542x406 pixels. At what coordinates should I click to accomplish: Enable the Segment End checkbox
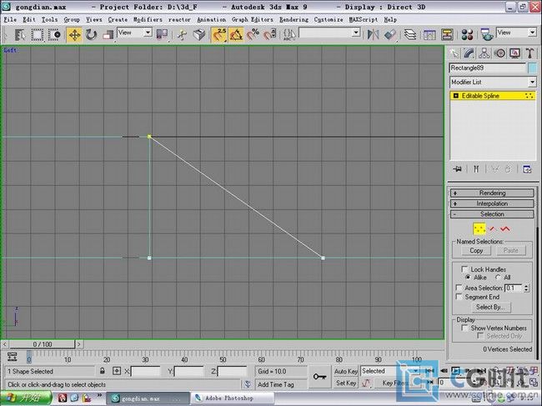tap(459, 297)
